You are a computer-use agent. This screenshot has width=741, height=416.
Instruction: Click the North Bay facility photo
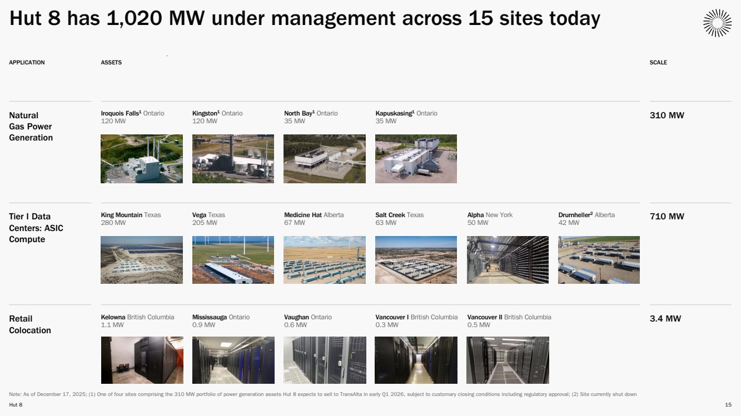click(x=325, y=159)
